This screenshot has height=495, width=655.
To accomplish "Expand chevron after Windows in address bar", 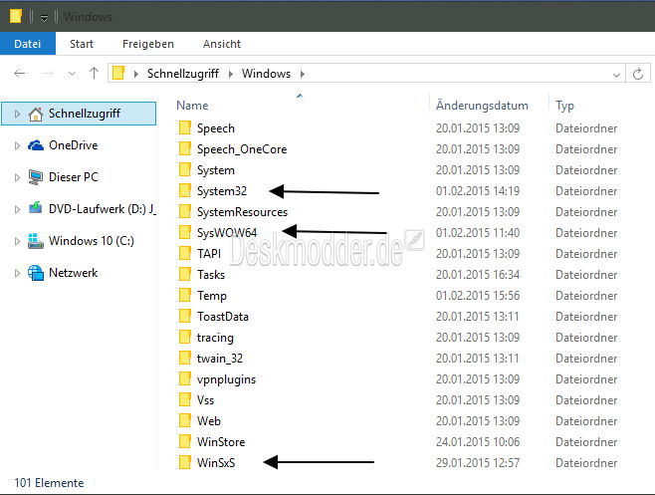I will tap(303, 74).
